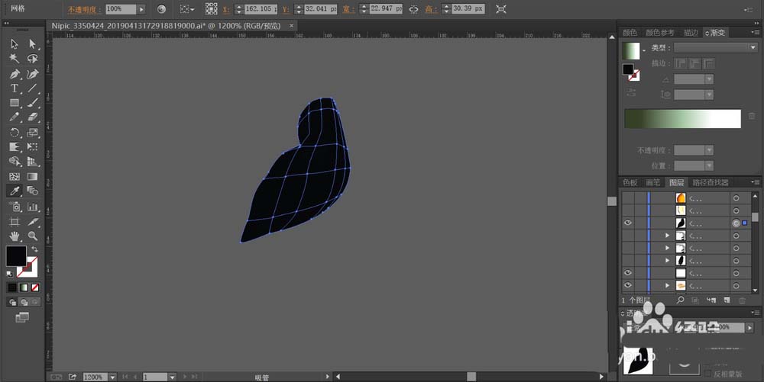
Task: Select the Blend tool
Action: (x=32, y=191)
